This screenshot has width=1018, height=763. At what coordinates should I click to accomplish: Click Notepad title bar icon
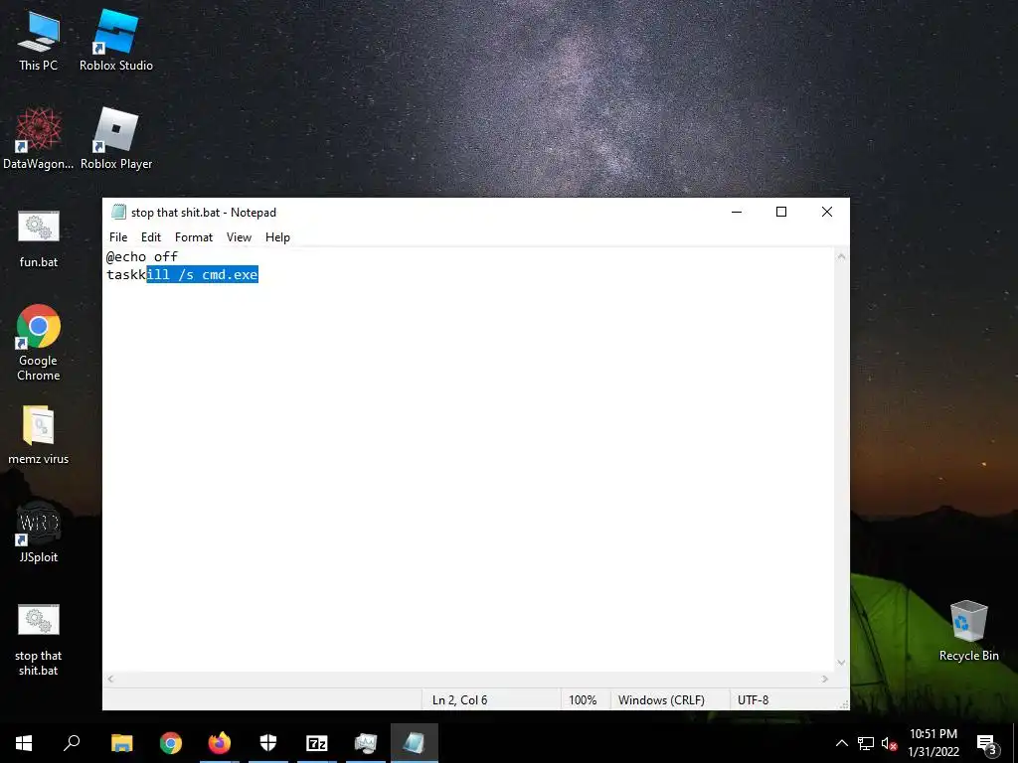(118, 213)
